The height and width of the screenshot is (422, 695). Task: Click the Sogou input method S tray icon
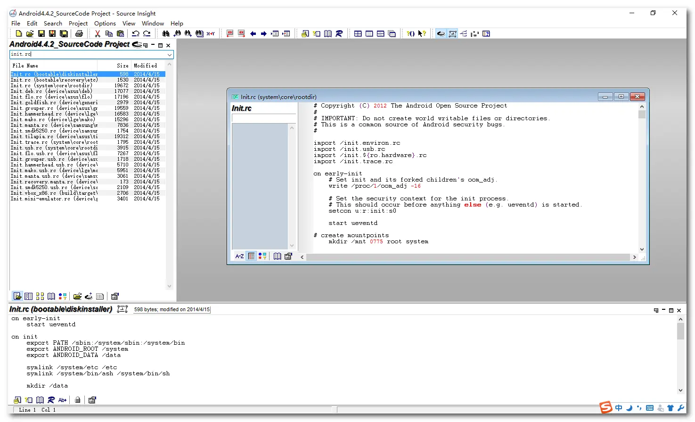coord(606,407)
